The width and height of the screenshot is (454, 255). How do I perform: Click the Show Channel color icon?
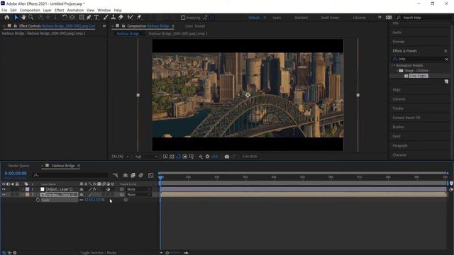pyautogui.click(x=201, y=157)
